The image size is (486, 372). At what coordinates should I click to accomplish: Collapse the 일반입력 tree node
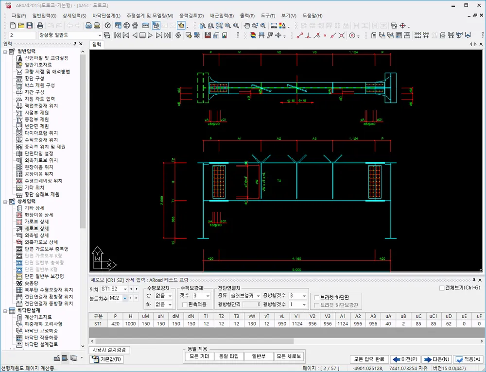click(x=5, y=52)
